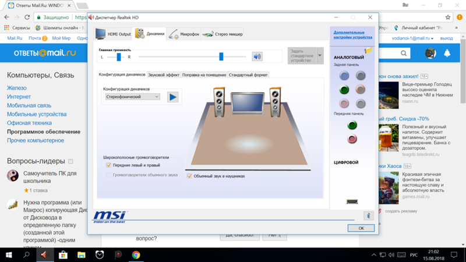Click the Задать стандартное устройство button
The width and height of the screenshot is (466, 262).
pyautogui.click(x=302, y=55)
